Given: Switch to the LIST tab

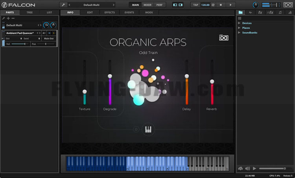Looking at the screenshot, I should click(49, 13).
